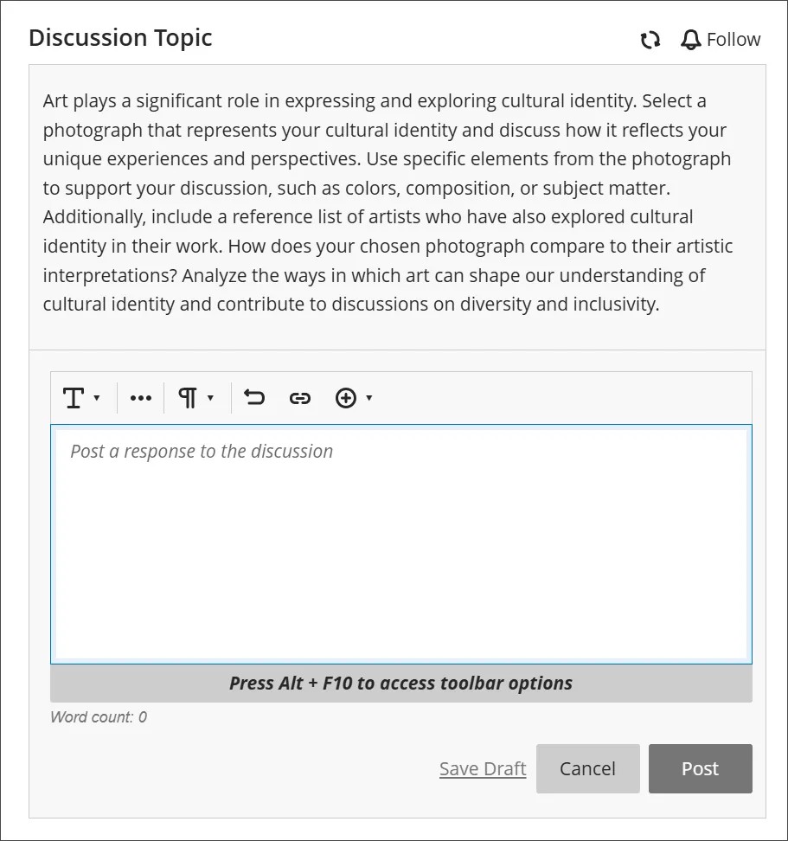The height and width of the screenshot is (841, 788).
Task: Click the Cancel button
Action: [587, 768]
